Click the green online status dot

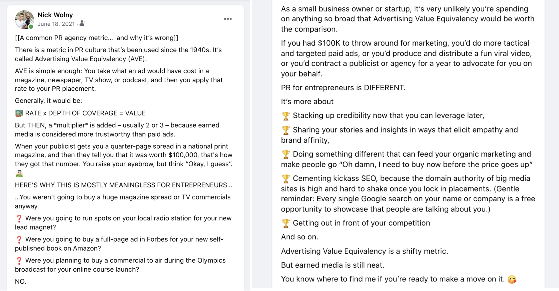tap(31, 27)
